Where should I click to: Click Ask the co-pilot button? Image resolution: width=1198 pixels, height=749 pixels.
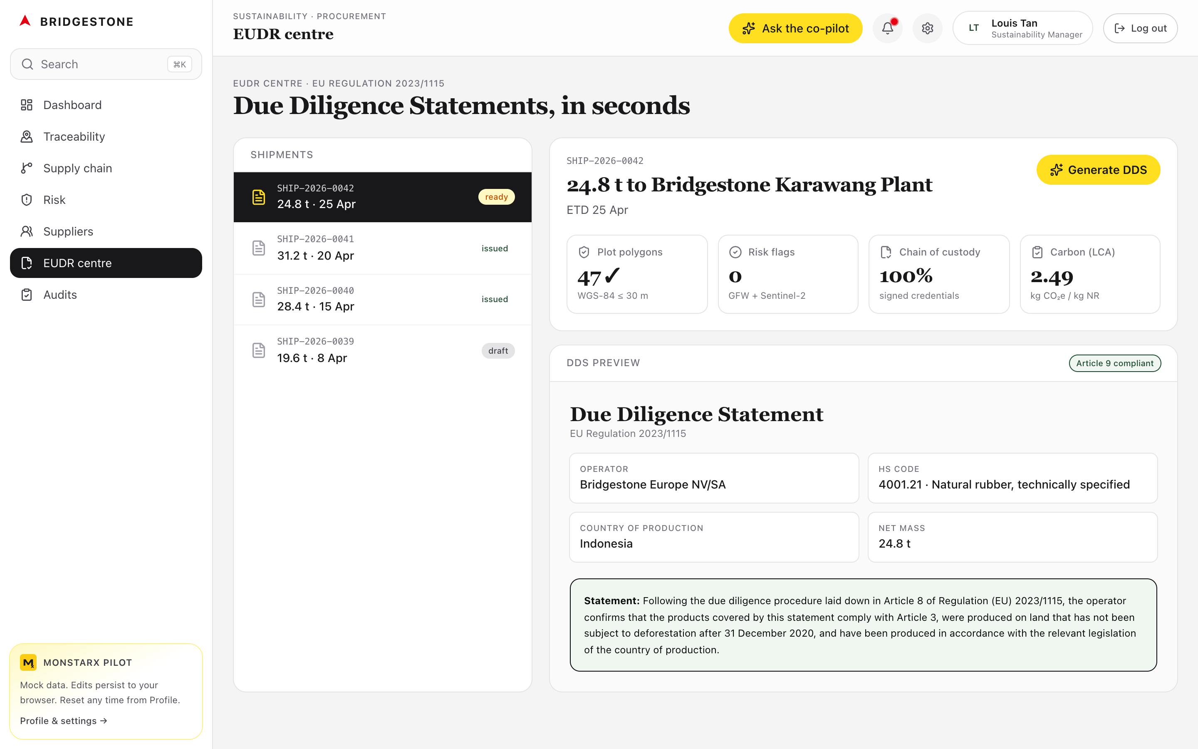pos(795,28)
